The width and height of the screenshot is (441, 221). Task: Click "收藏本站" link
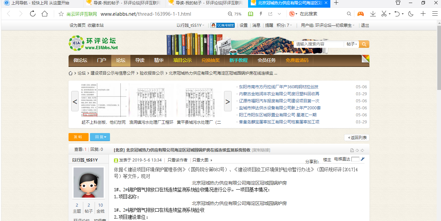pos(96,25)
